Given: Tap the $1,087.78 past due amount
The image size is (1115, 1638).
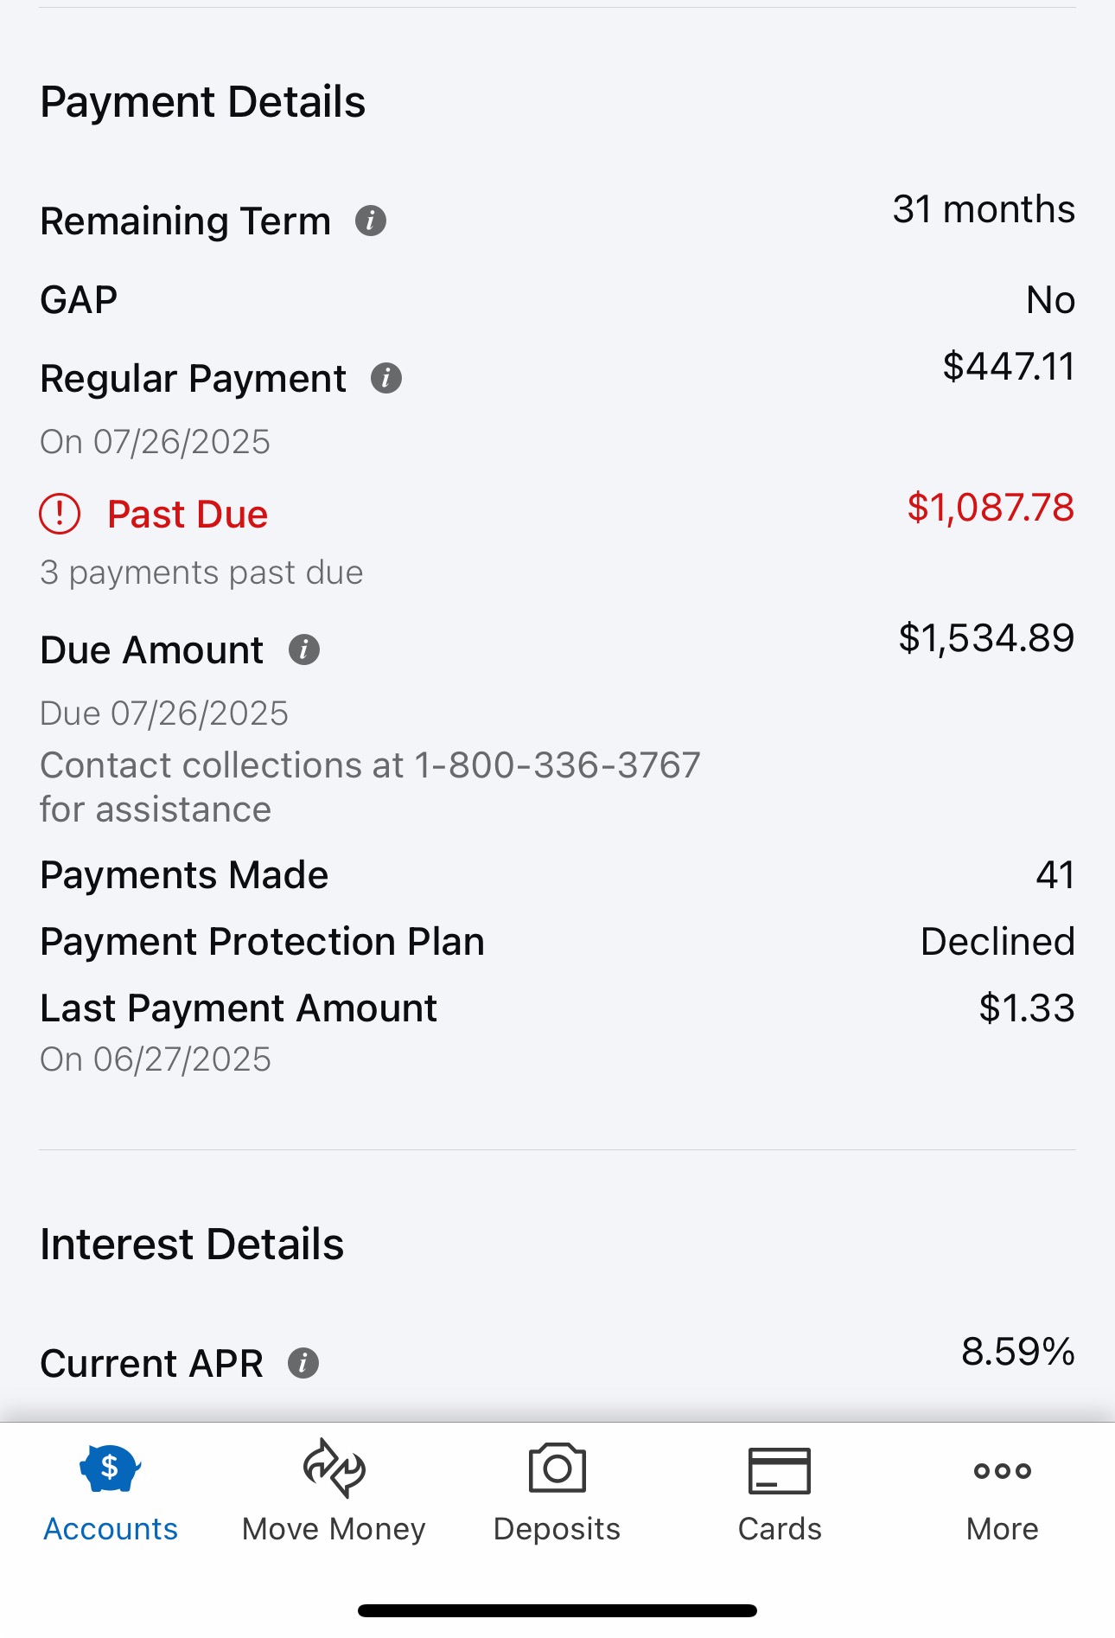Looking at the screenshot, I should click(x=990, y=508).
